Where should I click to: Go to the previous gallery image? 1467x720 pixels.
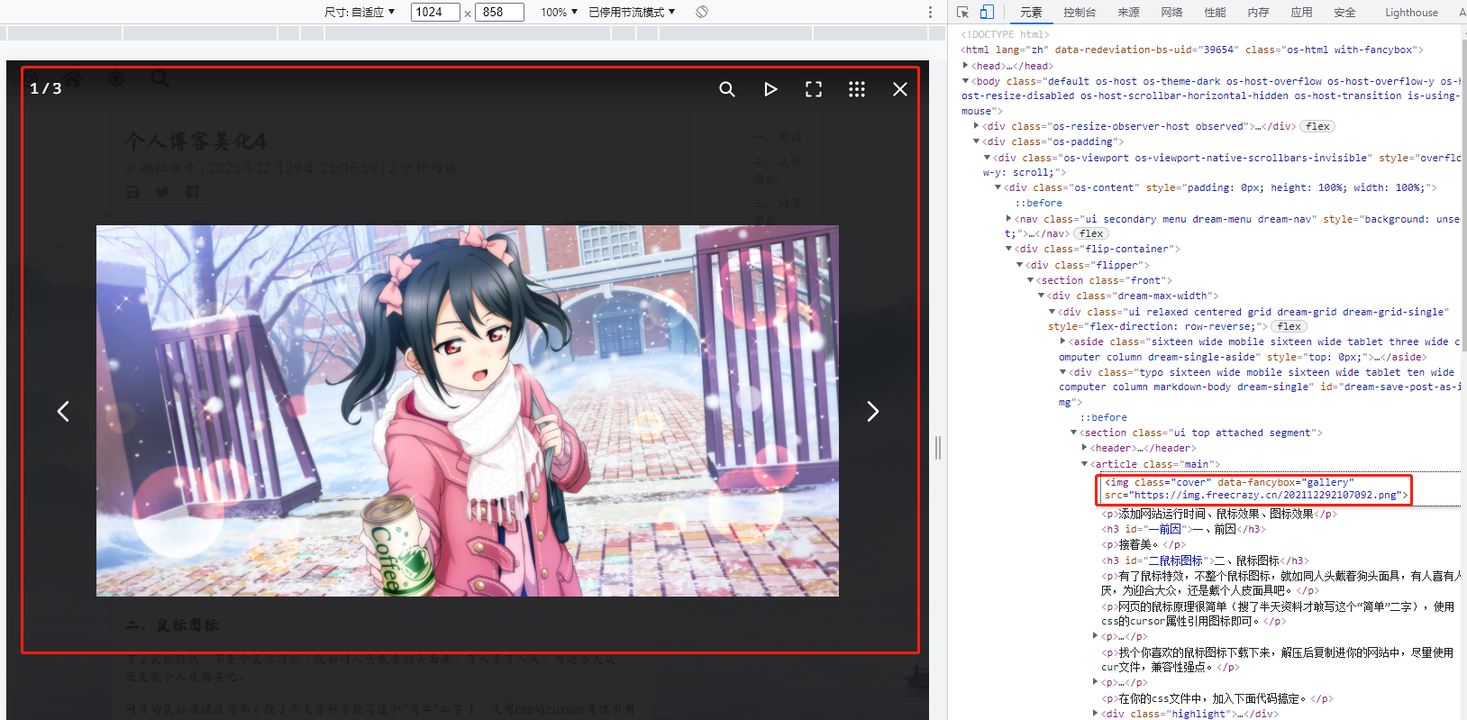63,412
